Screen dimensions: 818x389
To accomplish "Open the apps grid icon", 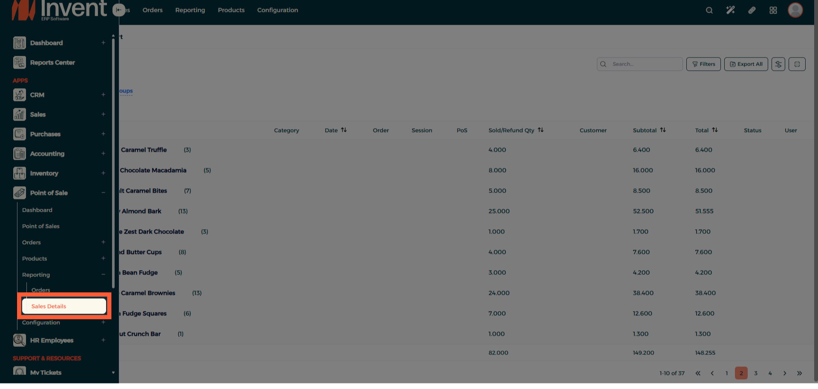I will (773, 10).
